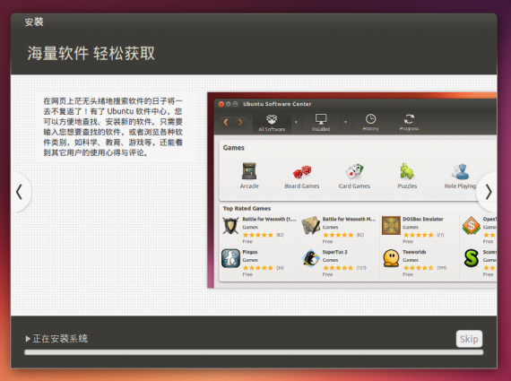Click the Role Playing icon
The width and height of the screenshot is (511, 381).
[460, 171]
